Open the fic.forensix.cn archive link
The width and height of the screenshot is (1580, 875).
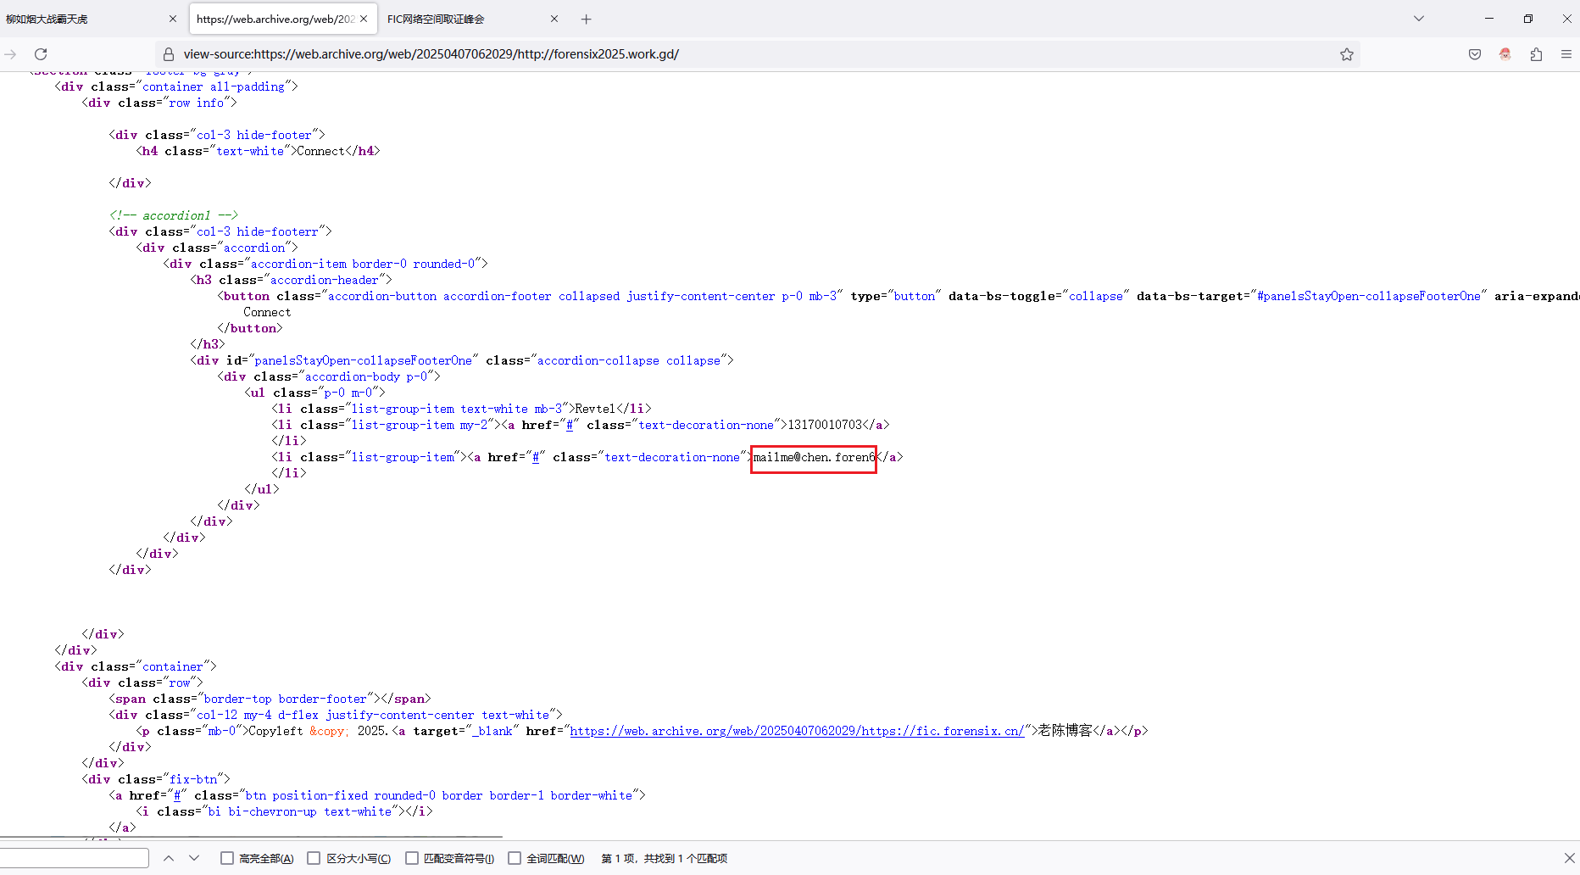tap(797, 731)
